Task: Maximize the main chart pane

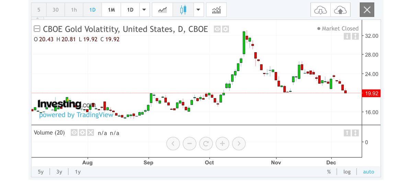Action: click(355, 36)
